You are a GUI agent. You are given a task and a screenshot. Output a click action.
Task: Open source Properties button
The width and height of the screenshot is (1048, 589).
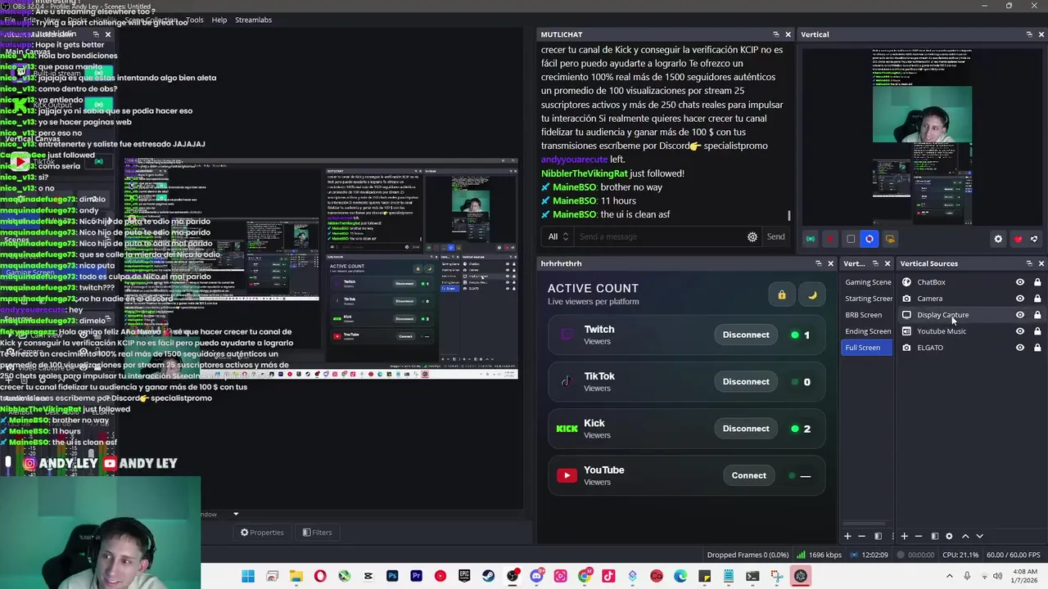point(262,533)
